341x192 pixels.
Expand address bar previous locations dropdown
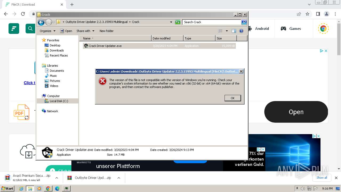[171, 22]
